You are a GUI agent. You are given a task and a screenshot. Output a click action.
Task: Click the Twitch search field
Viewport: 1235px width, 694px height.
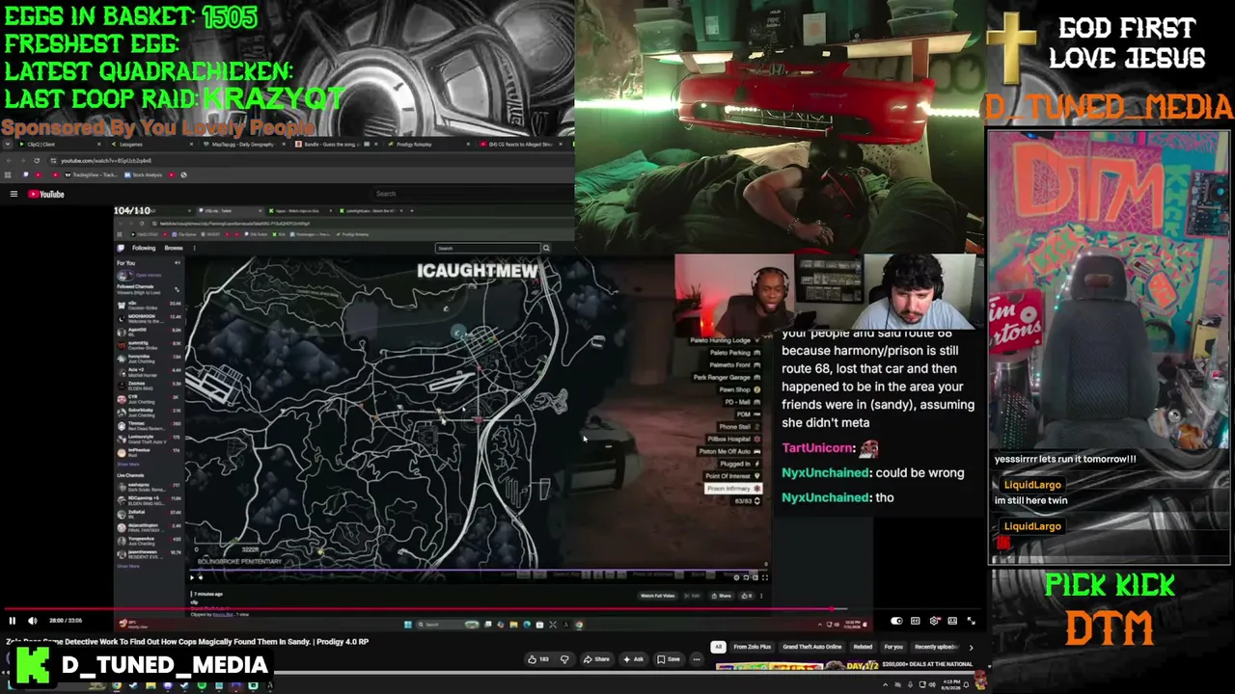pos(487,248)
